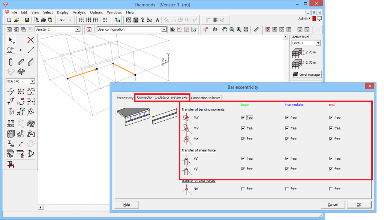Image resolution: width=384 pixels, height=220 pixels.
Task: Switch to Connection to beam tab
Action: point(205,98)
